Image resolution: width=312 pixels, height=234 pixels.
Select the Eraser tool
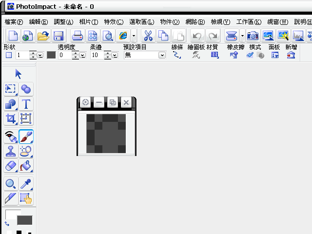pos(11,166)
